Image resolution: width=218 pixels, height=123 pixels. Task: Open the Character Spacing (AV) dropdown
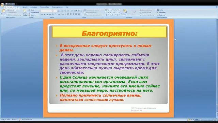56,14
